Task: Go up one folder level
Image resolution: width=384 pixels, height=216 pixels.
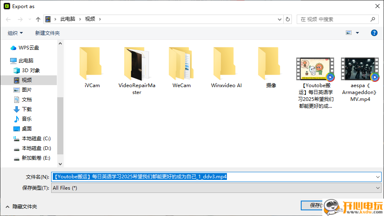Action: (x=38, y=19)
